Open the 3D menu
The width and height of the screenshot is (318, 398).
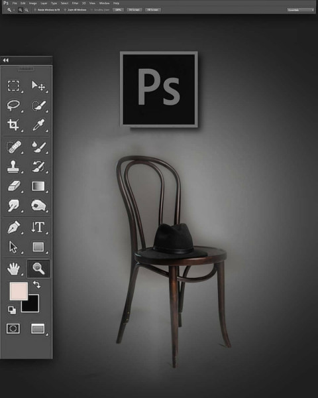pyautogui.click(x=84, y=3)
